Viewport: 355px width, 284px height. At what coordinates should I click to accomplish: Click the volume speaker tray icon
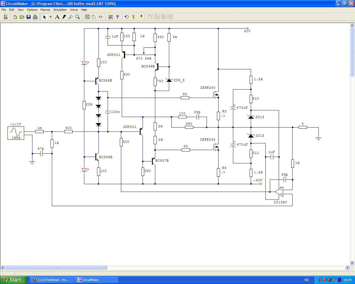coord(329,280)
